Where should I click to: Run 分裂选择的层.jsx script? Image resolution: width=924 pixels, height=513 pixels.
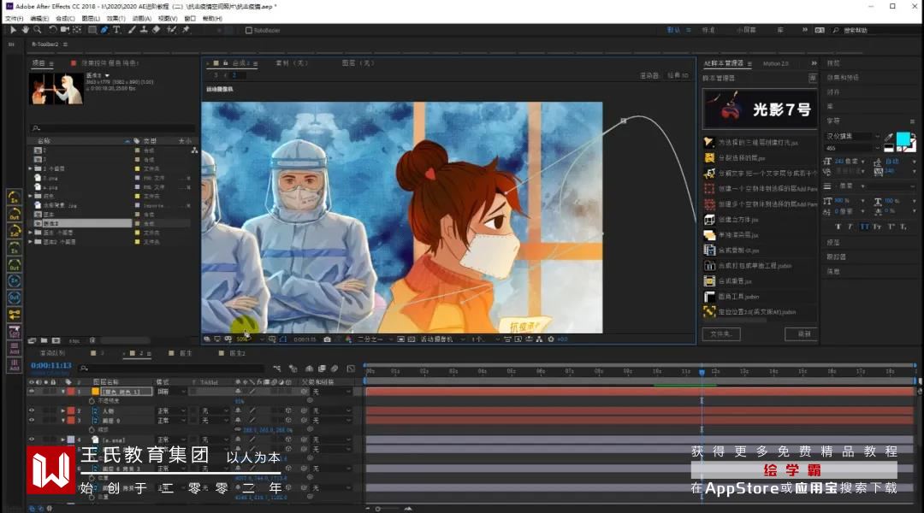point(741,158)
